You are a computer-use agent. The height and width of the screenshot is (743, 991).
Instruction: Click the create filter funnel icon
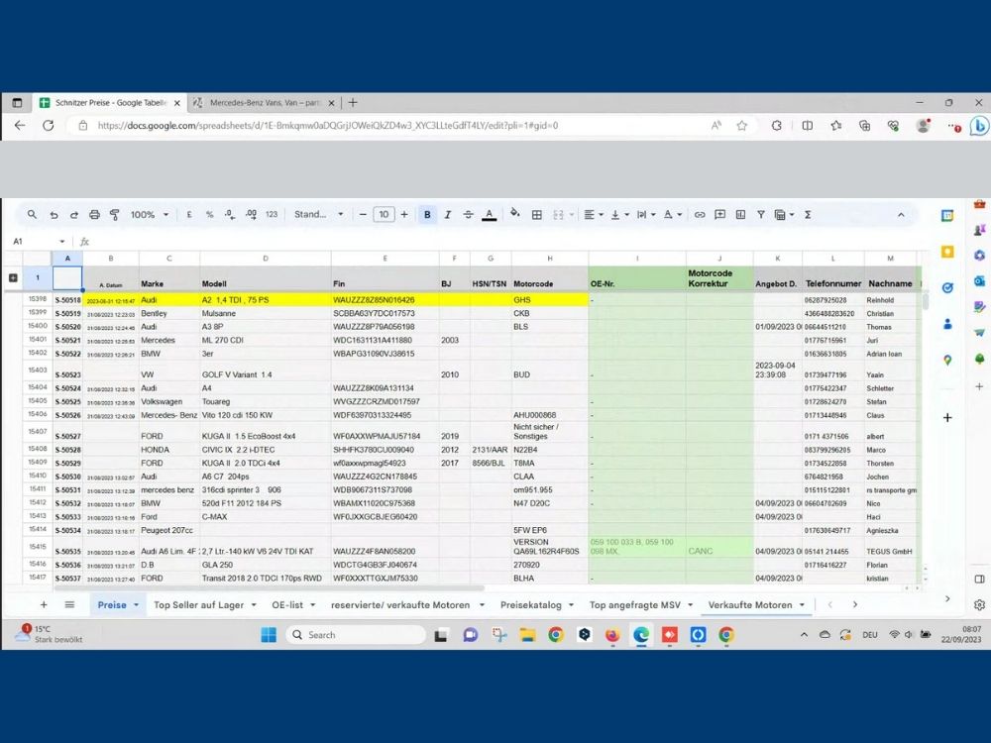coord(761,215)
